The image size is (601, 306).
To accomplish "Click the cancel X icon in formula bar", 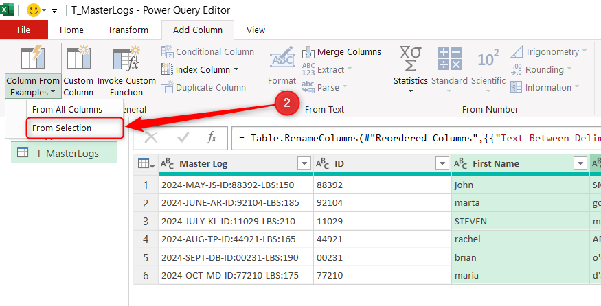I will click(151, 137).
